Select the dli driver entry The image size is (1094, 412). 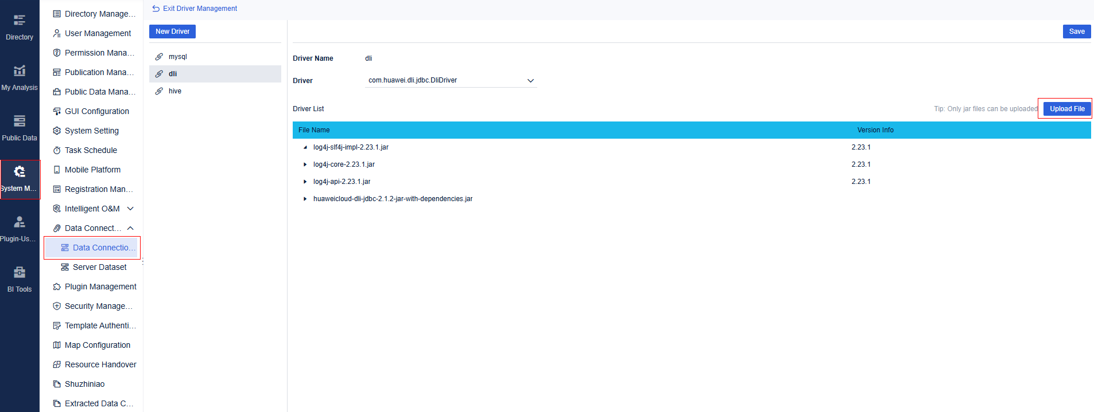[215, 74]
